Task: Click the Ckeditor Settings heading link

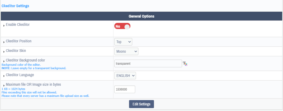Action: point(15,6)
